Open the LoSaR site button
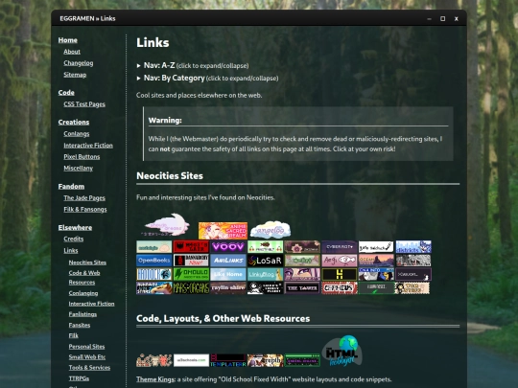Screen dimensions: 518x388 265,261
